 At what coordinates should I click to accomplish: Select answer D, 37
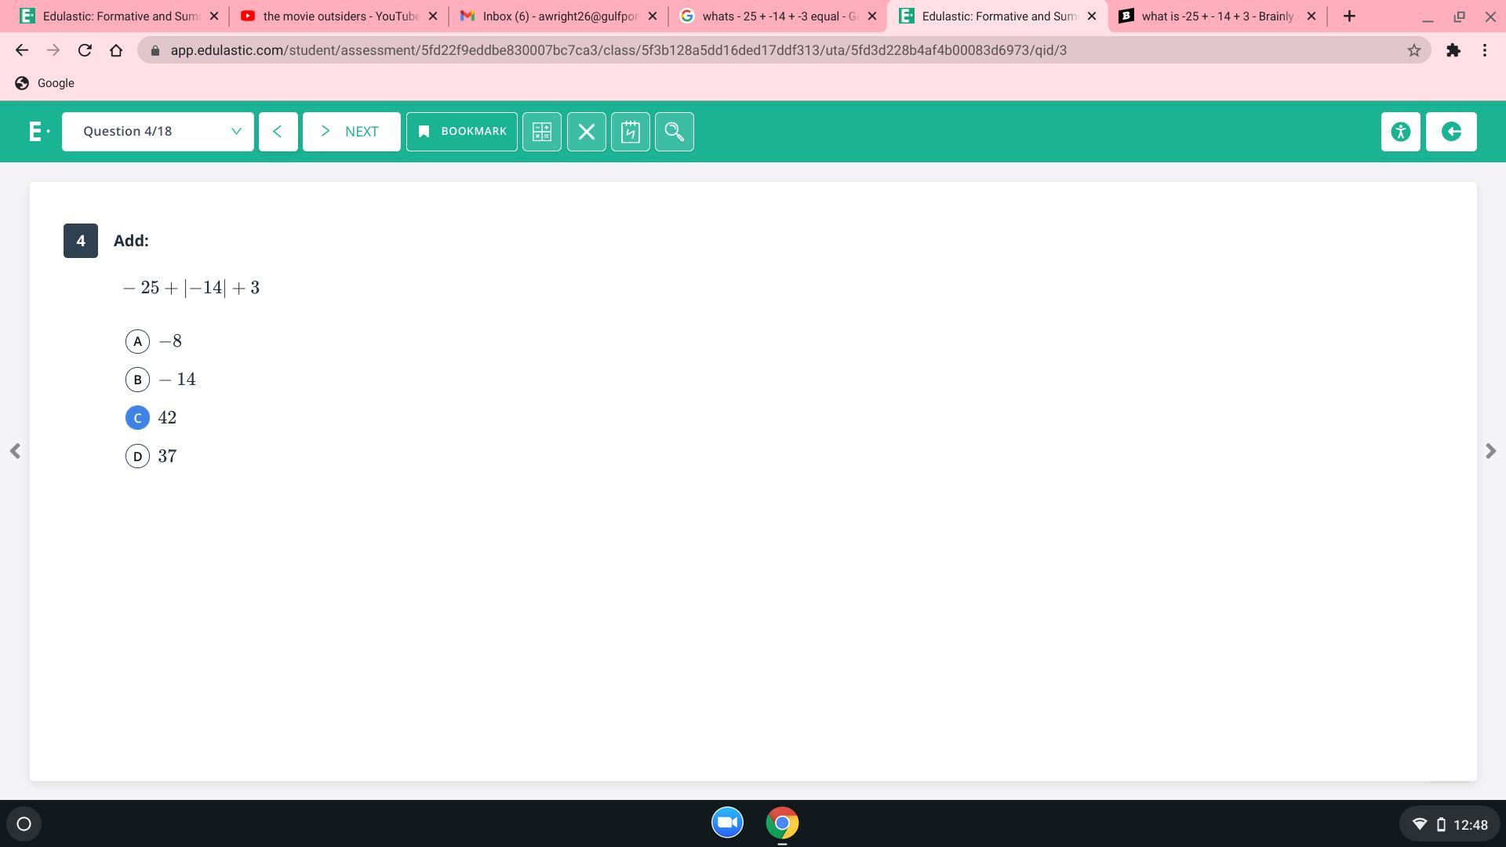138,456
